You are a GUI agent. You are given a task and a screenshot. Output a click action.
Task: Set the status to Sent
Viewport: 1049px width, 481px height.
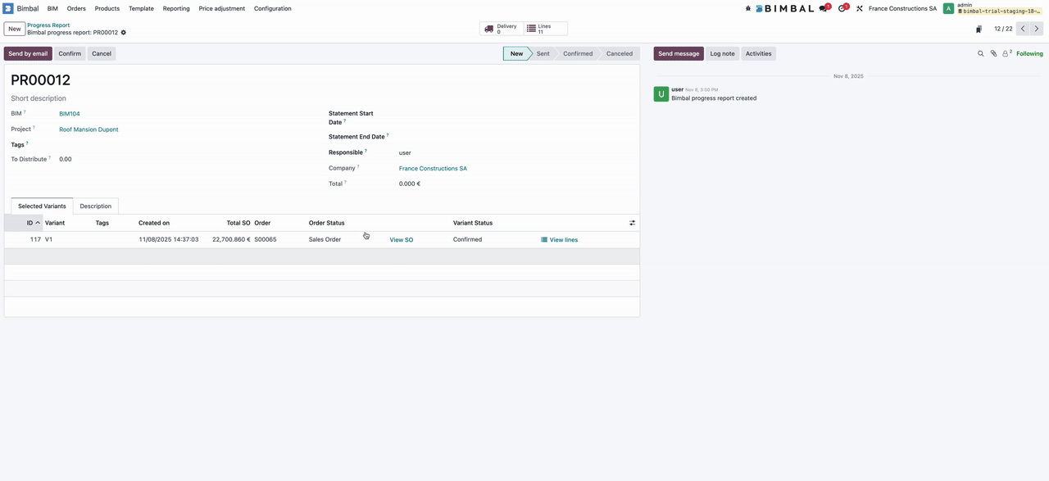click(x=543, y=53)
